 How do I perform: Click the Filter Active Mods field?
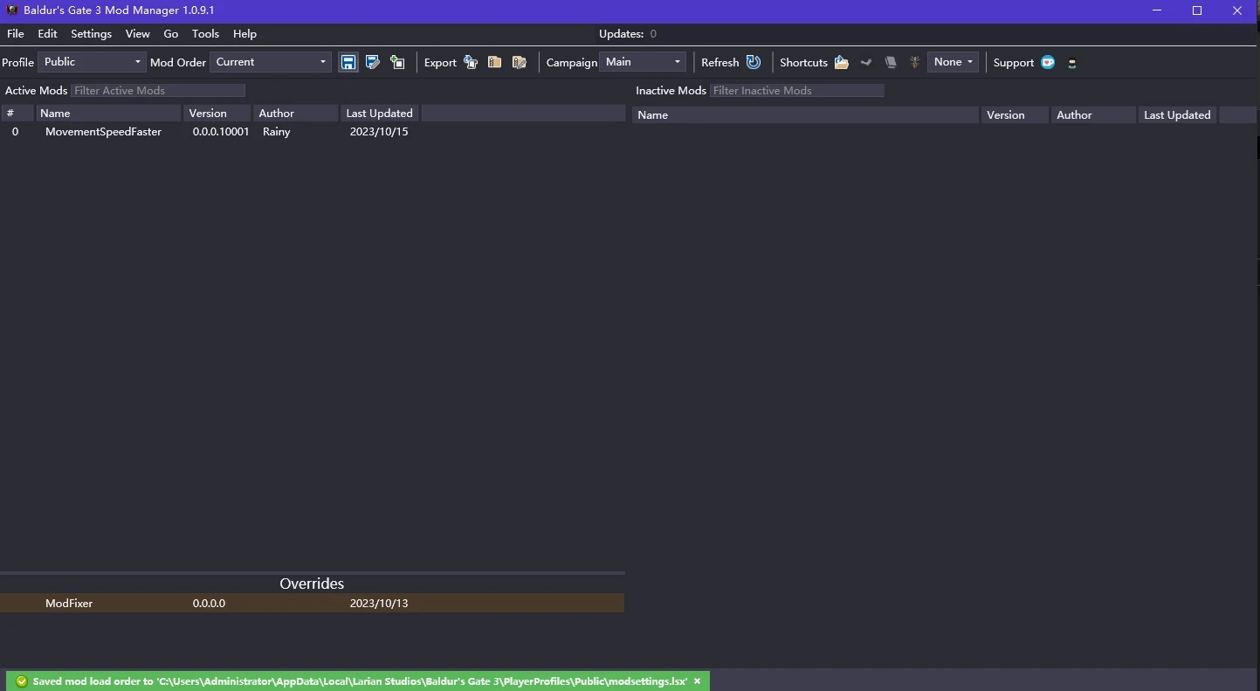[158, 90]
